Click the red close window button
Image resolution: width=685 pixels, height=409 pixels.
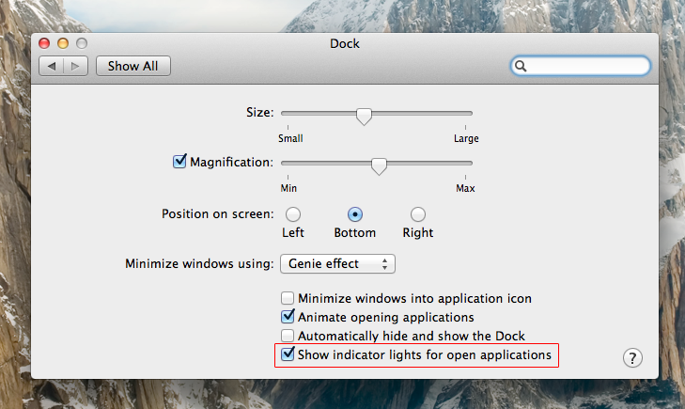[45, 43]
